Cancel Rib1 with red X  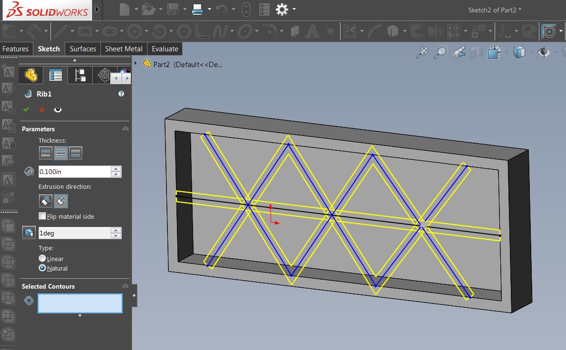click(x=42, y=109)
